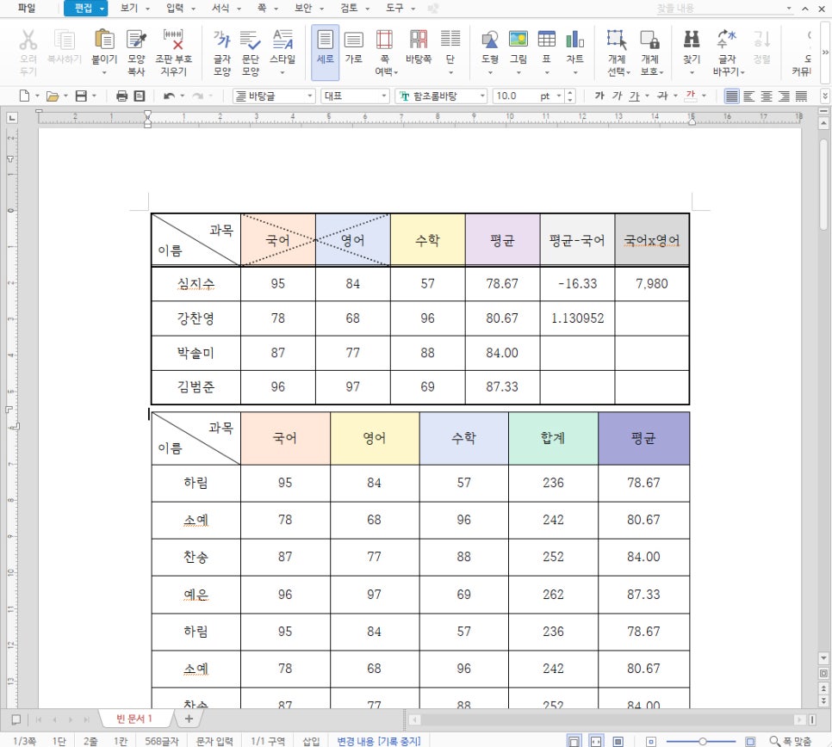Expand the 편집 tab dropdown arrow

click(102, 9)
